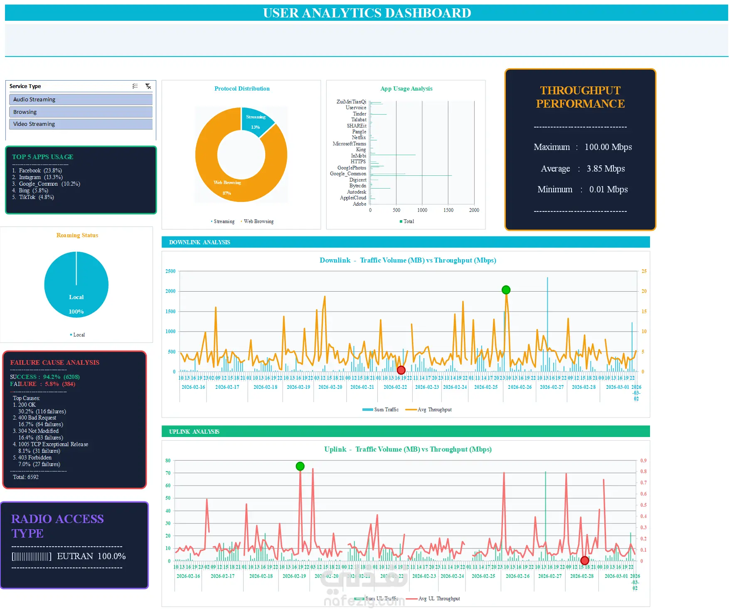The image size is (729, 609).
Task: Open the UPLINK ANALYSIS section header
Action: (406, 432)
